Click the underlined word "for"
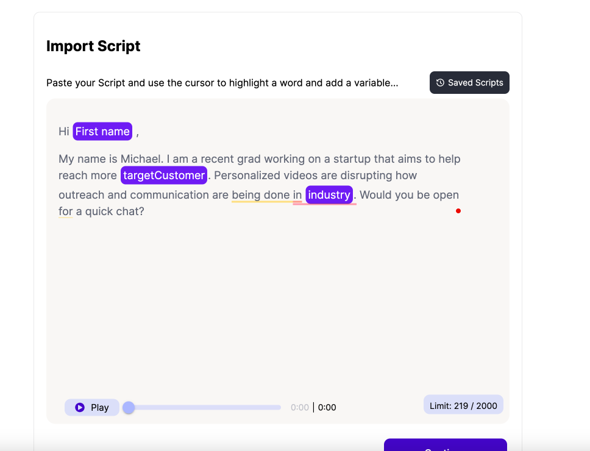This screenshot has height=451, width=590. [65, 211]
